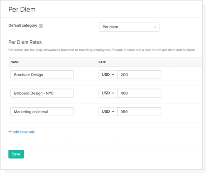Click the RATE column header
The width and height of the screenshot is (206, 173).
(102, 62)
